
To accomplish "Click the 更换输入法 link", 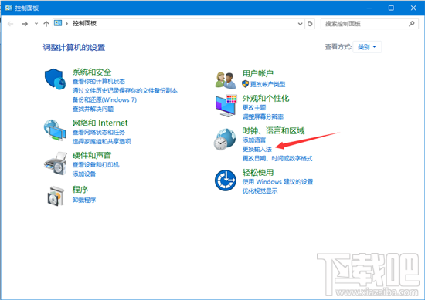I will (257, 149).
